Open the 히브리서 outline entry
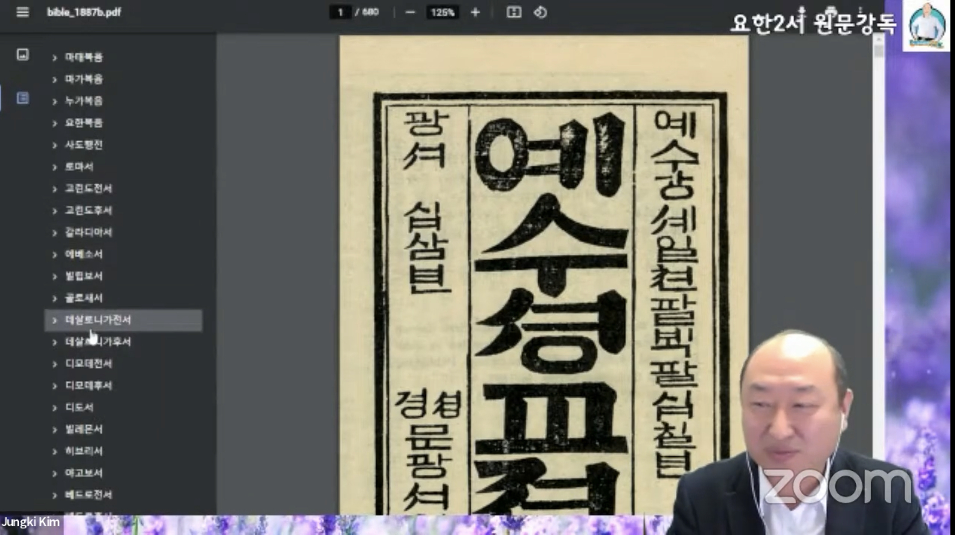 click(84, 451)
